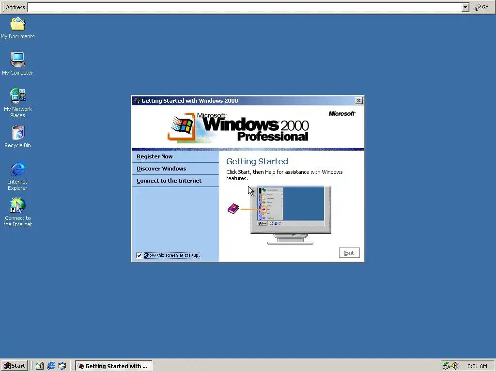Click inside the Address input field
The image size is (496, 372).
click(x=245, y=7)
